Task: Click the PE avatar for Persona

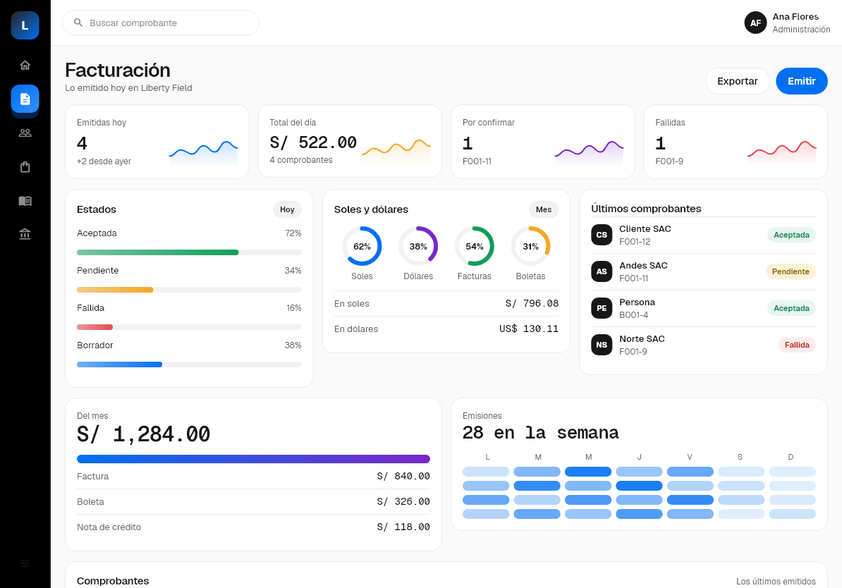Action: click(602, 308)
